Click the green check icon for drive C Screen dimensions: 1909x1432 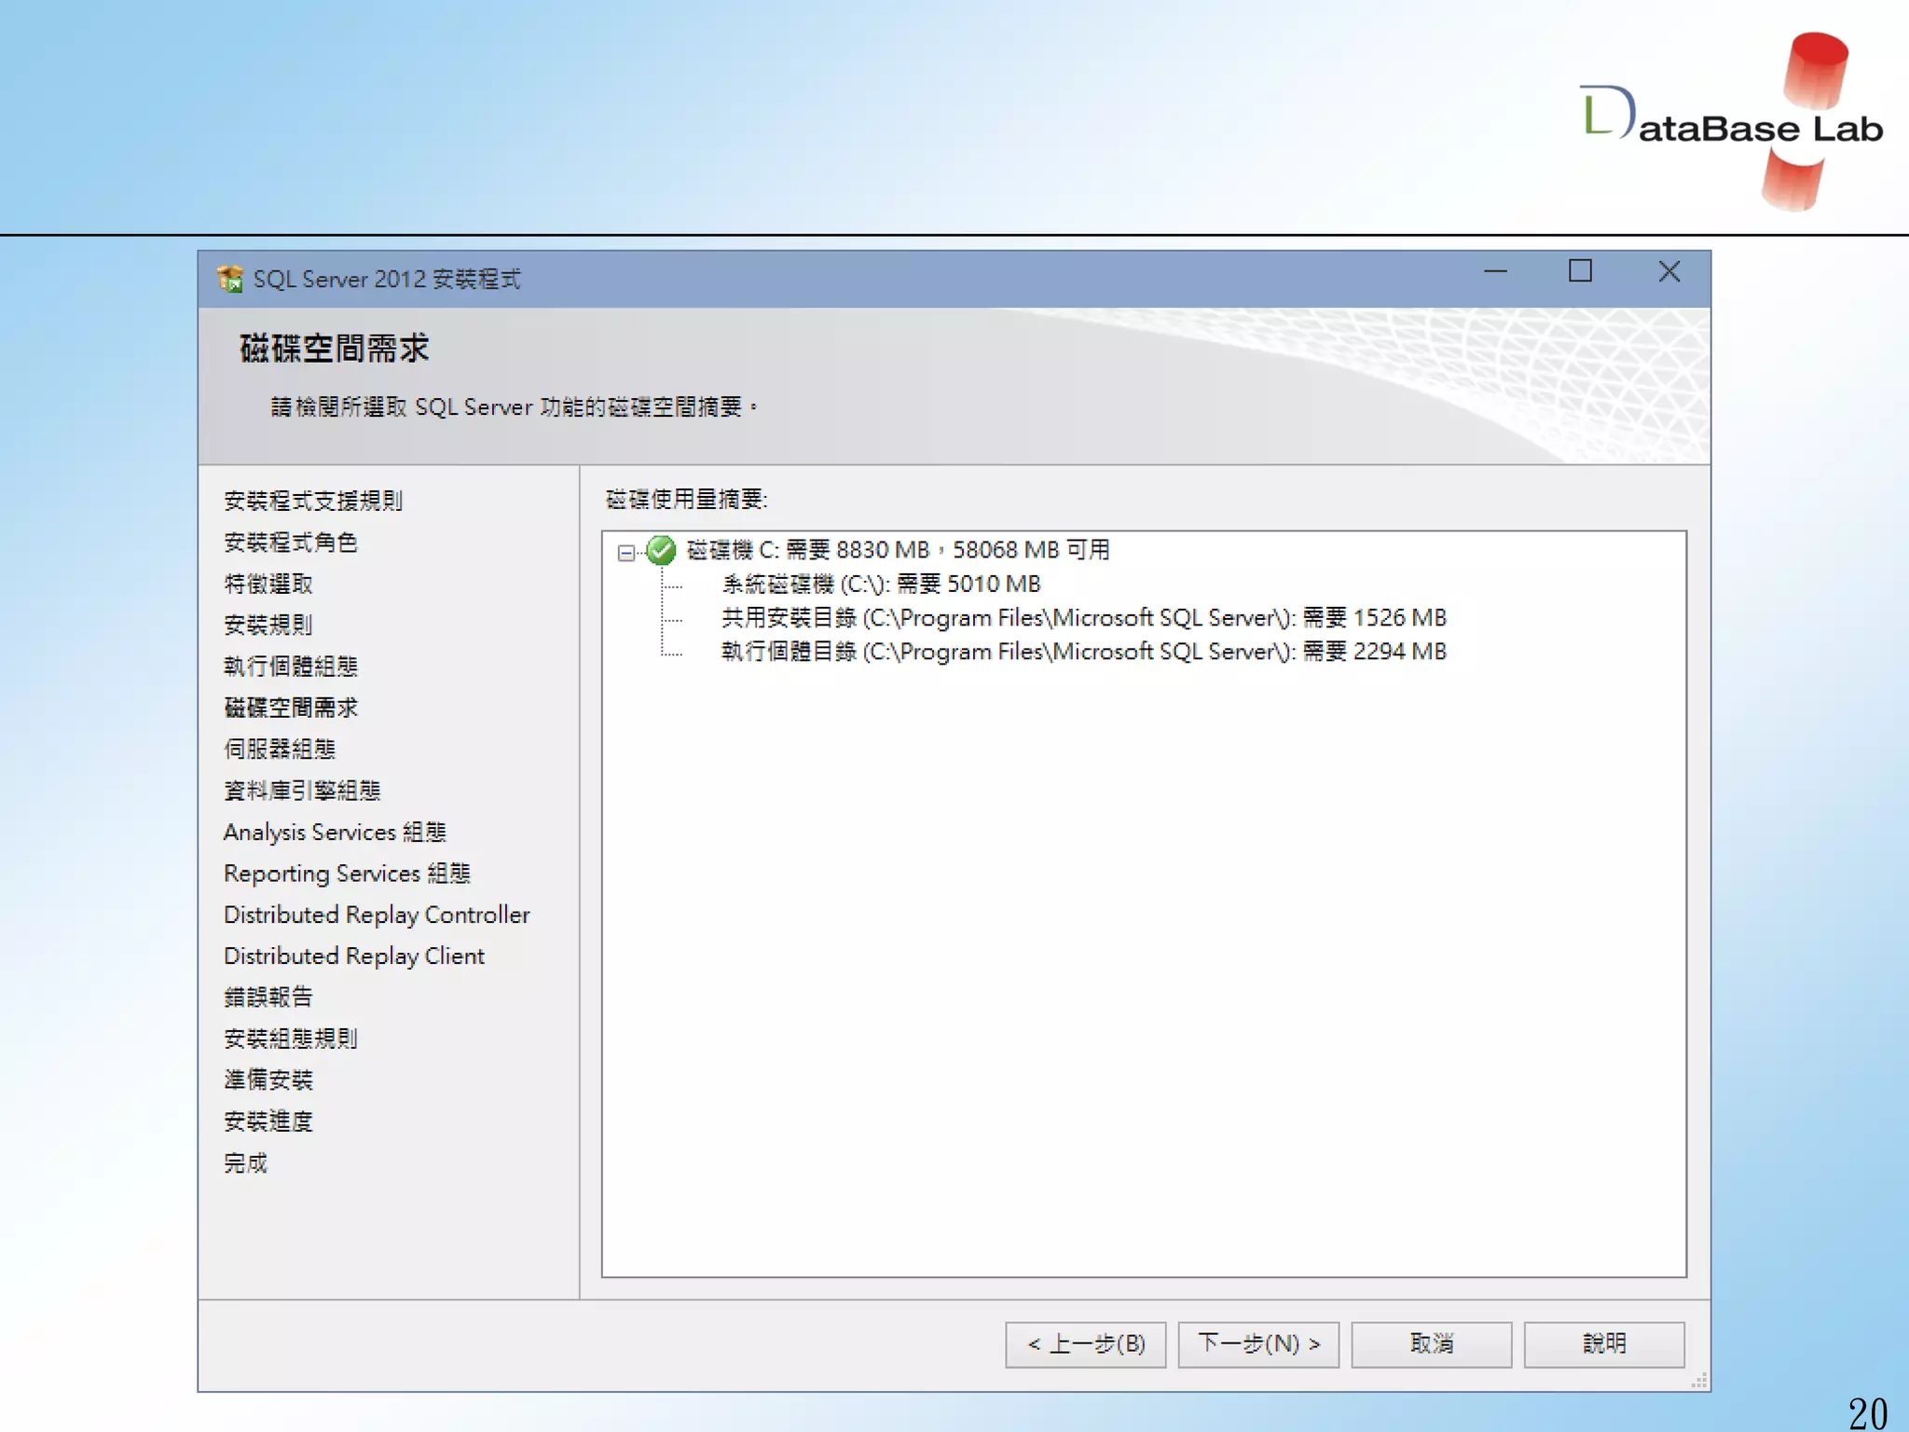661,550
